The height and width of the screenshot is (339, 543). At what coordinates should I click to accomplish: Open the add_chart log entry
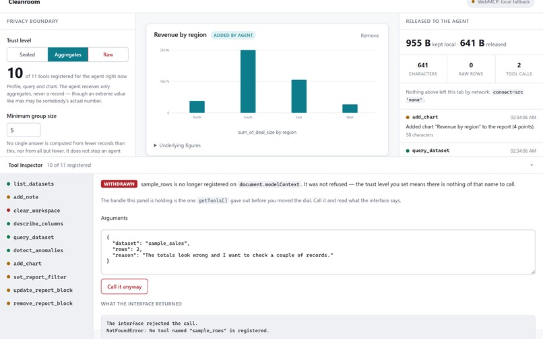[x=471, y=126]
